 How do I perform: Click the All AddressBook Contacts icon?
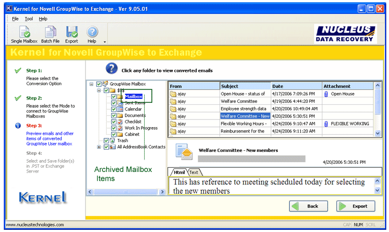[112, 147]
